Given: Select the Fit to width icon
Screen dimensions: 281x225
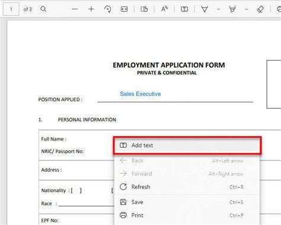Looking at the screenshot, I should 124,9.
